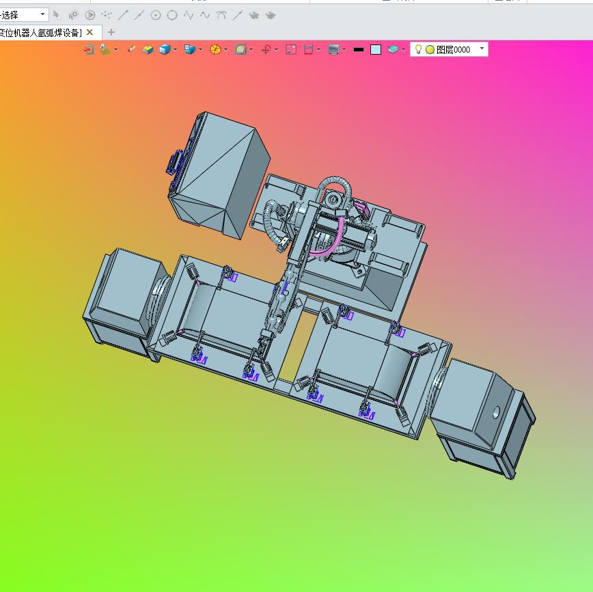The width and height of the screenshot is (593, 592).
Task: Click the orange wireframe sphere icon
Action: tap(215, 49)
